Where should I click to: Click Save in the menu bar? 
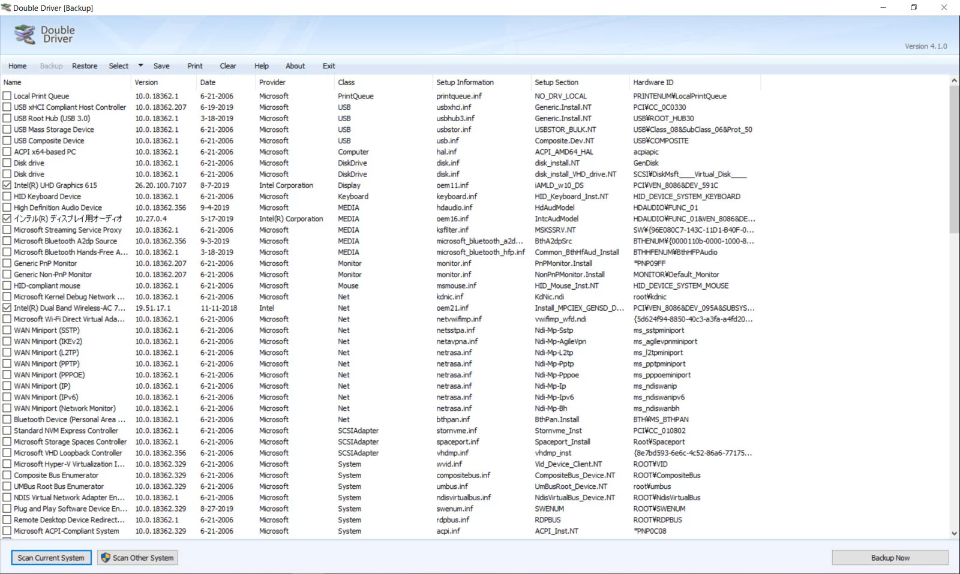[161, 66]
